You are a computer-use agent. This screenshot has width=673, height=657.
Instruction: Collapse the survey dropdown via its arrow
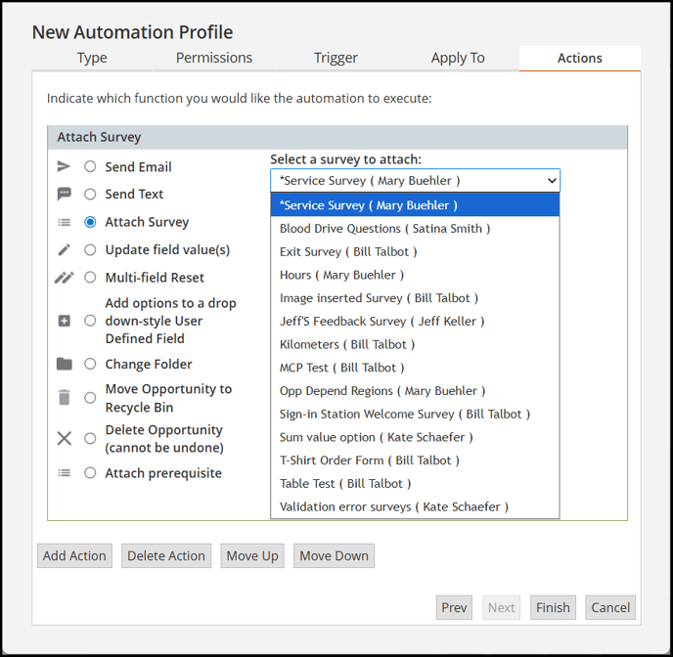[x=552, y=181]
